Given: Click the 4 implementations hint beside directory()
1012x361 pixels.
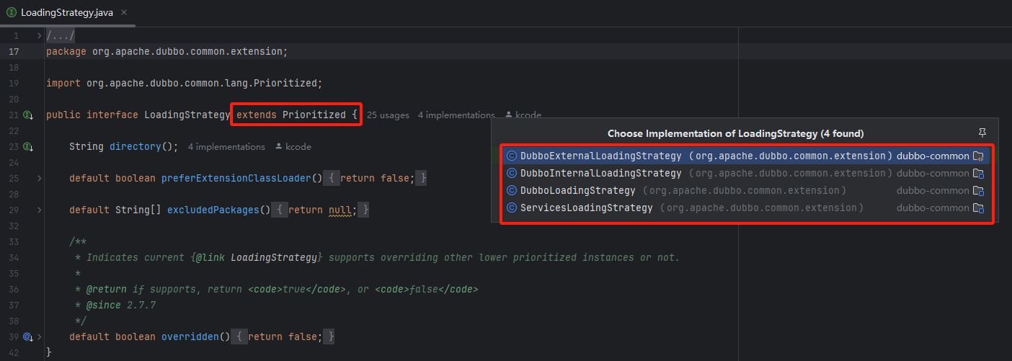Looking at the screenshot, I should pyautogui.click(x=226, y=147).
